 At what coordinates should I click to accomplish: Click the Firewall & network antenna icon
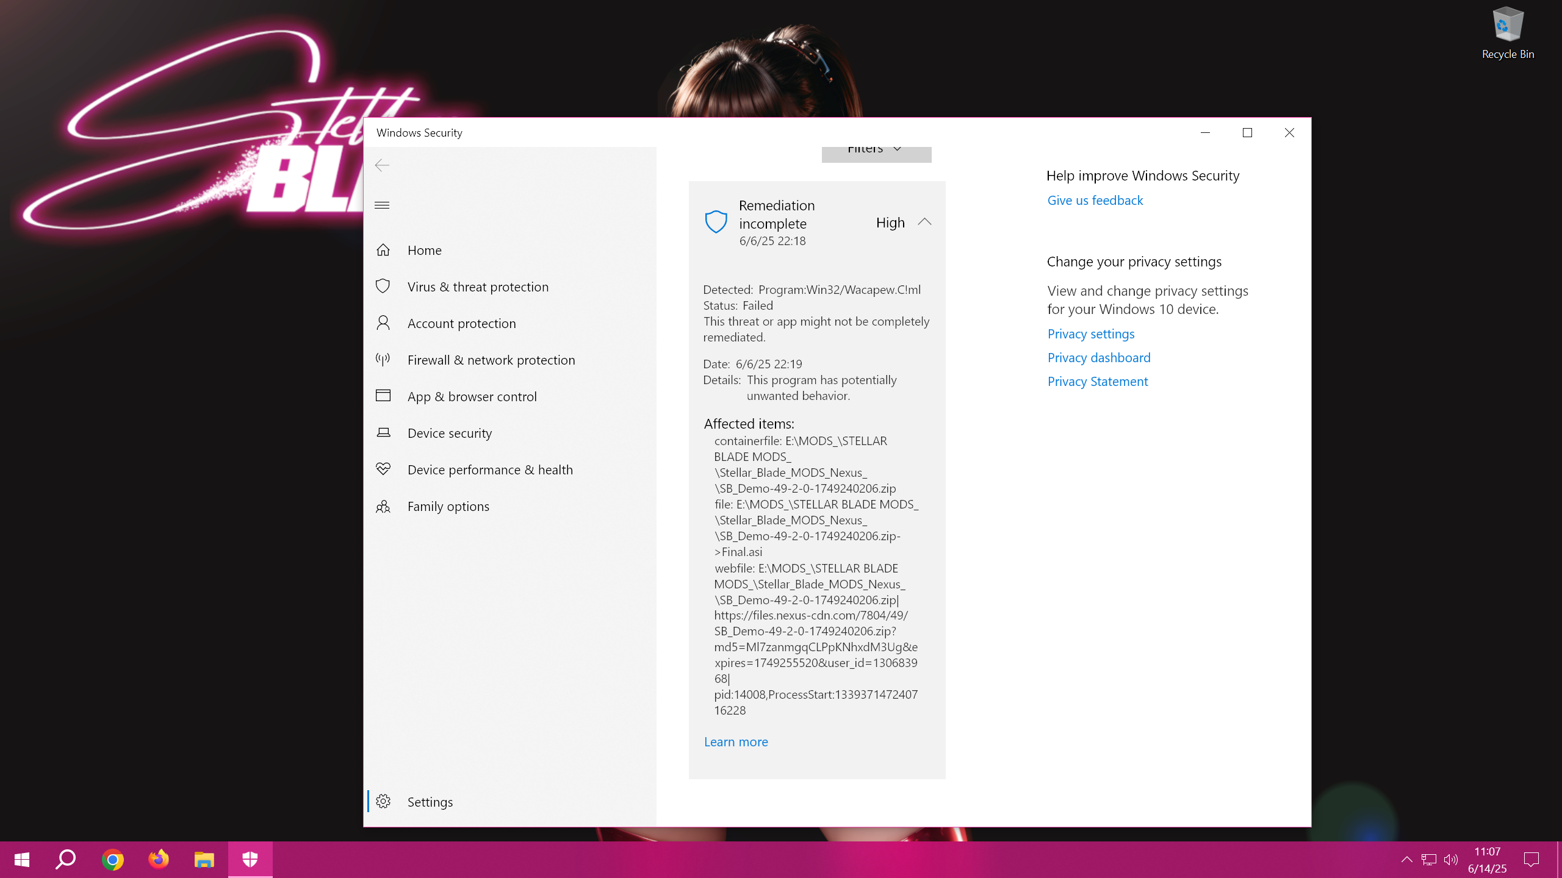tap(383, 359)
